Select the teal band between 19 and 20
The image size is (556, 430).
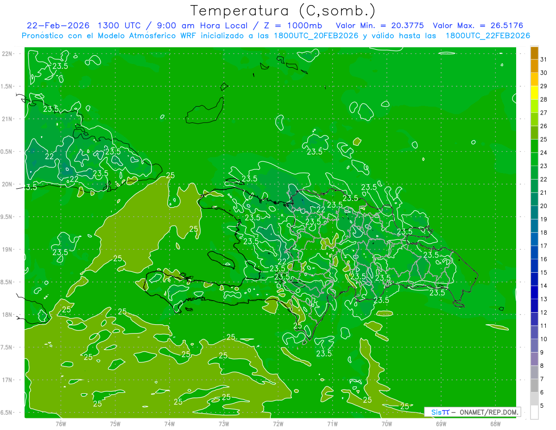pyautogui.click(x=534, y=212)
